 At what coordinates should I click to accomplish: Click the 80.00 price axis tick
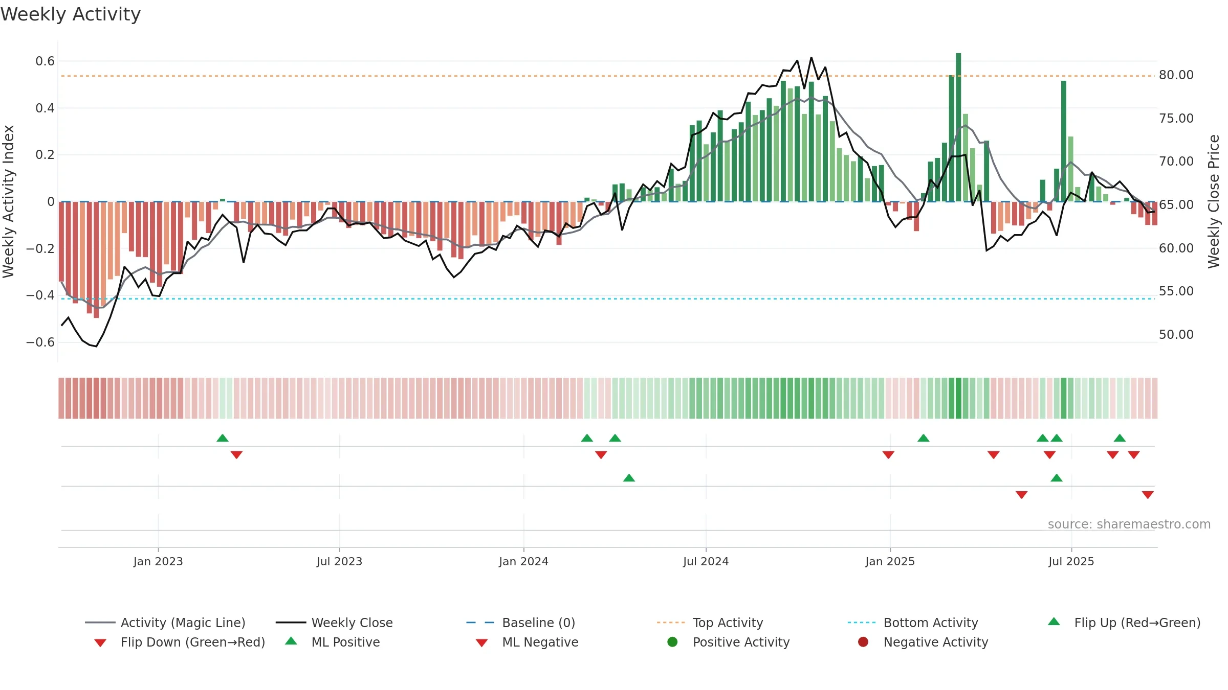(x=1176, y=75)
